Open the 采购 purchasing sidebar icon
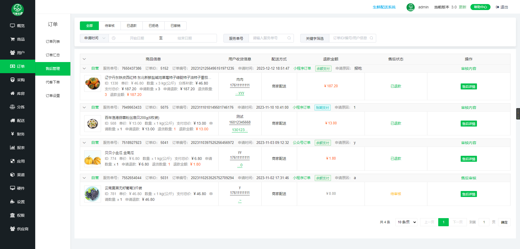The width and height of the screenshot is (520, 249). [x=12, y=80]
